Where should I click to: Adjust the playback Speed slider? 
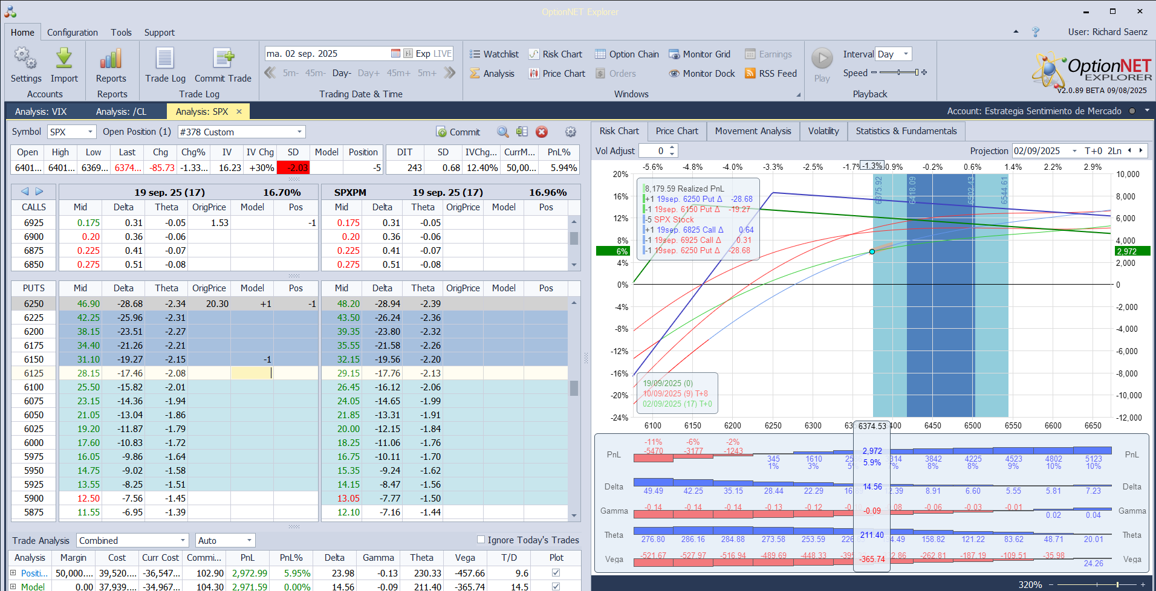click(899, 73)
